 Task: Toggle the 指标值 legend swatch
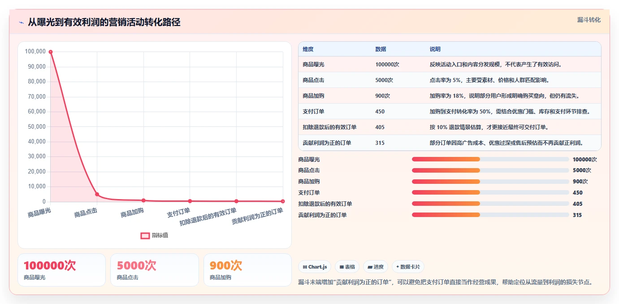145,235
